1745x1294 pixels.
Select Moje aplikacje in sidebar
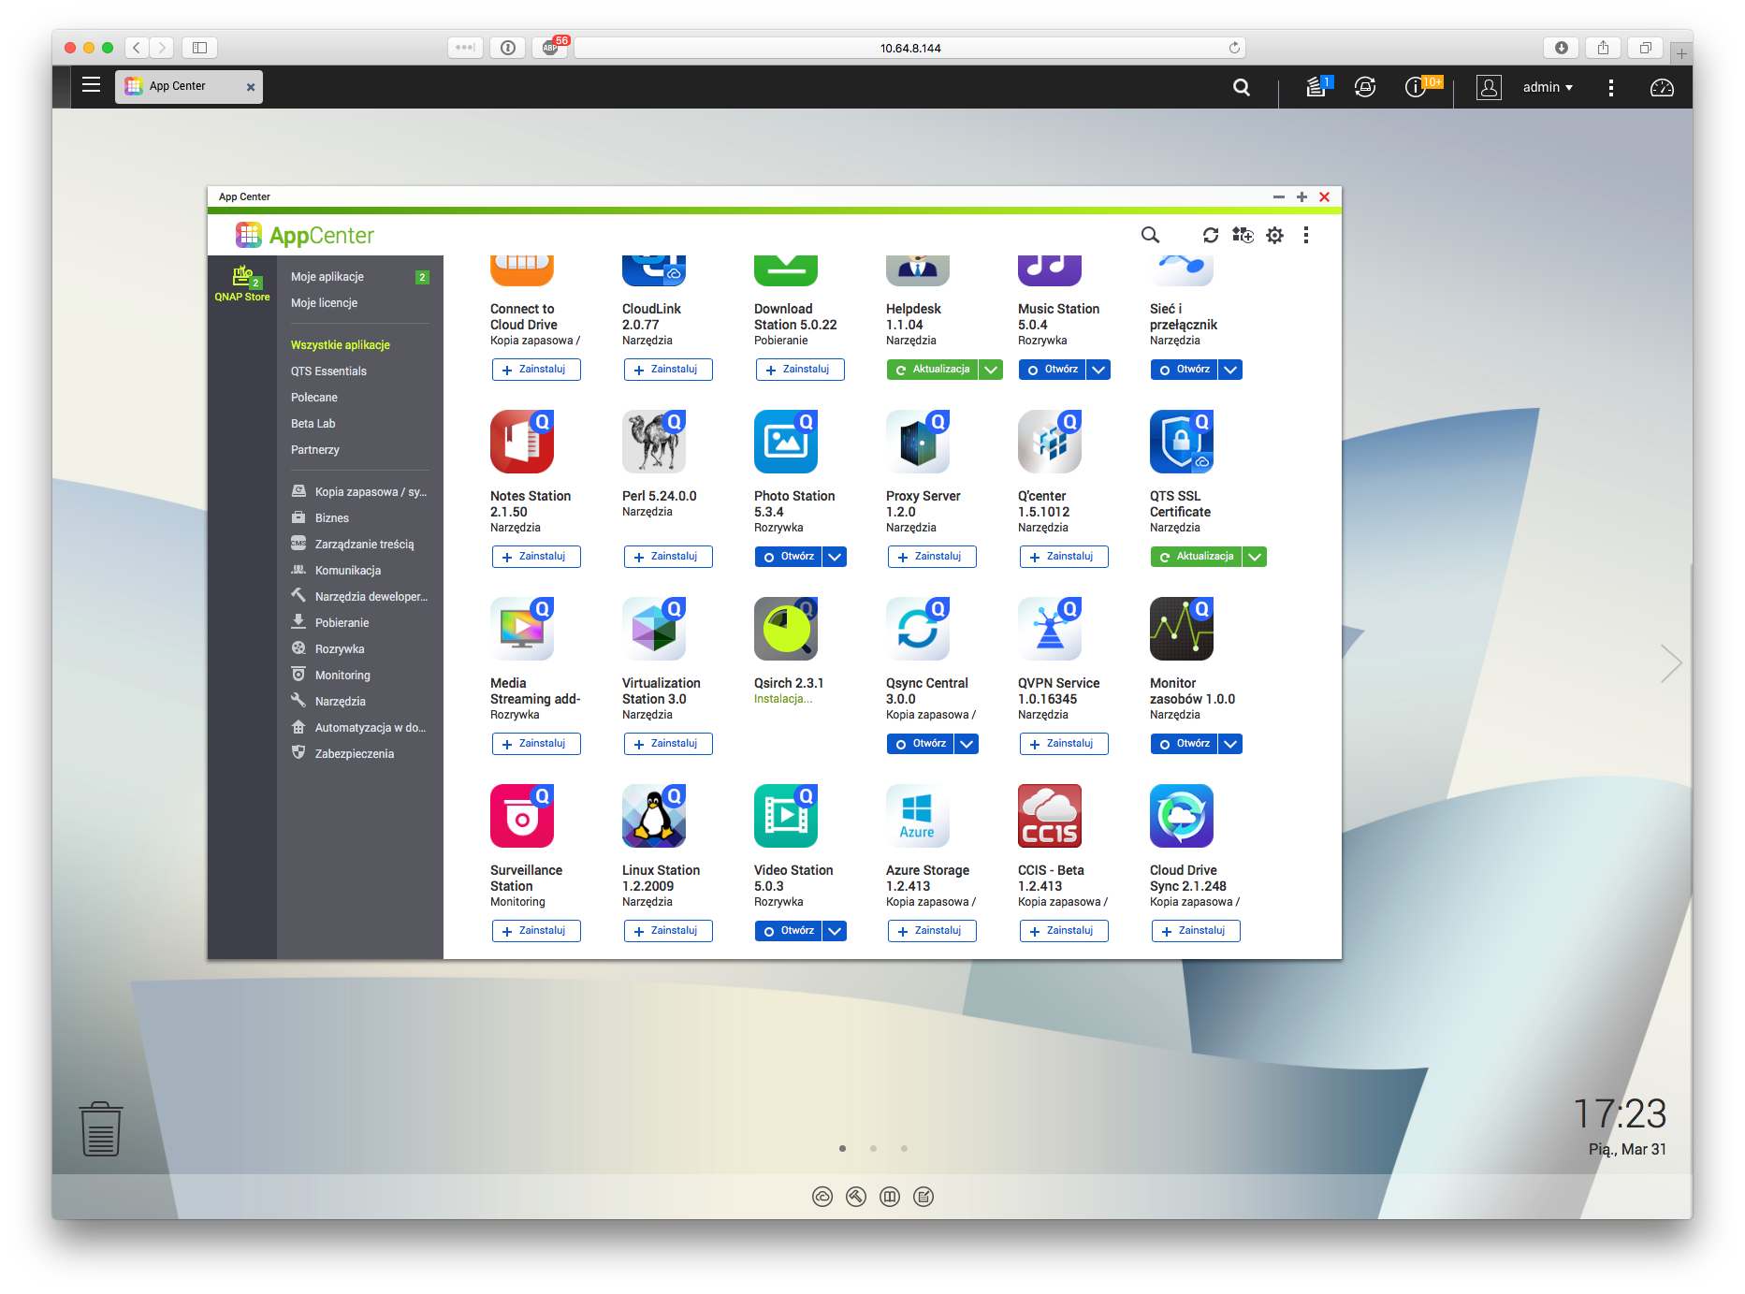tap(327, 277)
